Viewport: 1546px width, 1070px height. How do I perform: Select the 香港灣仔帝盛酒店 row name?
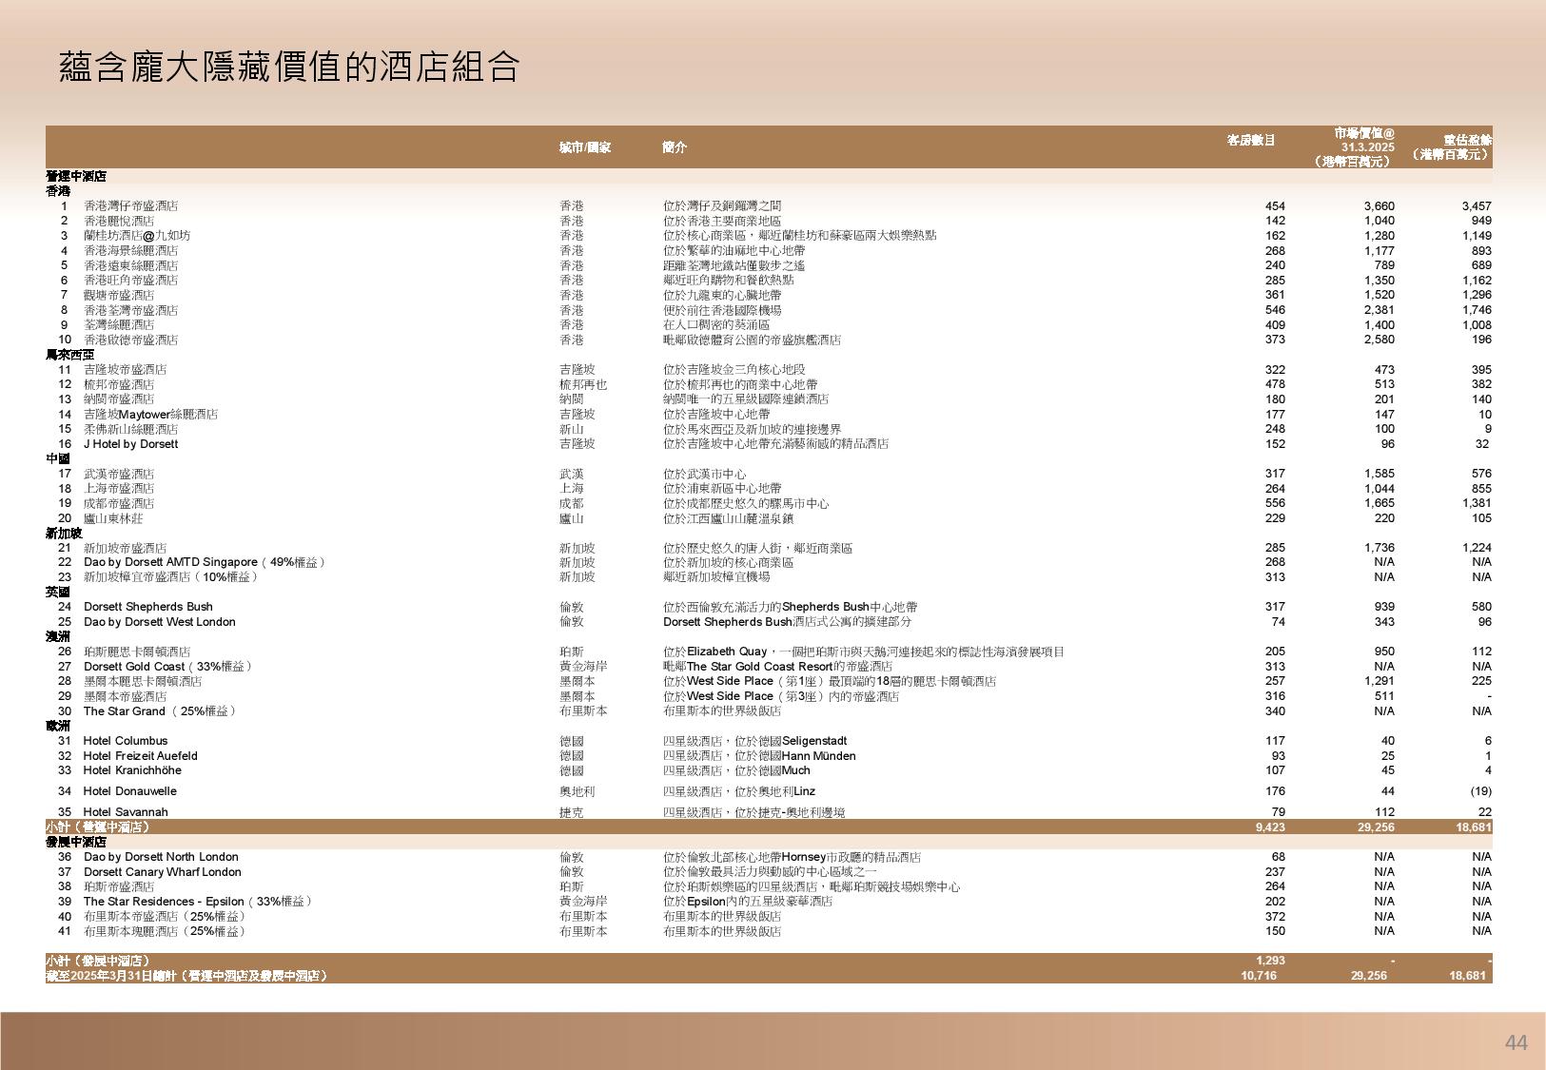coord(130,206)
